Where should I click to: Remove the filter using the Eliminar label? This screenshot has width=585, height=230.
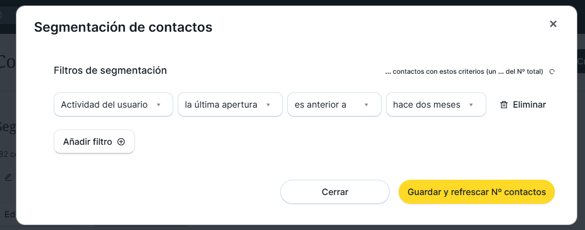click(529, 105)
